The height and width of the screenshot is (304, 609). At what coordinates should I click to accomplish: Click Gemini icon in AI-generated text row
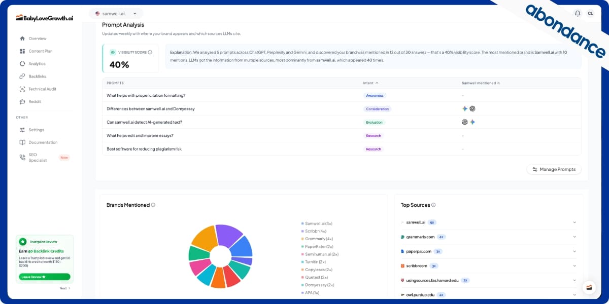472,122
